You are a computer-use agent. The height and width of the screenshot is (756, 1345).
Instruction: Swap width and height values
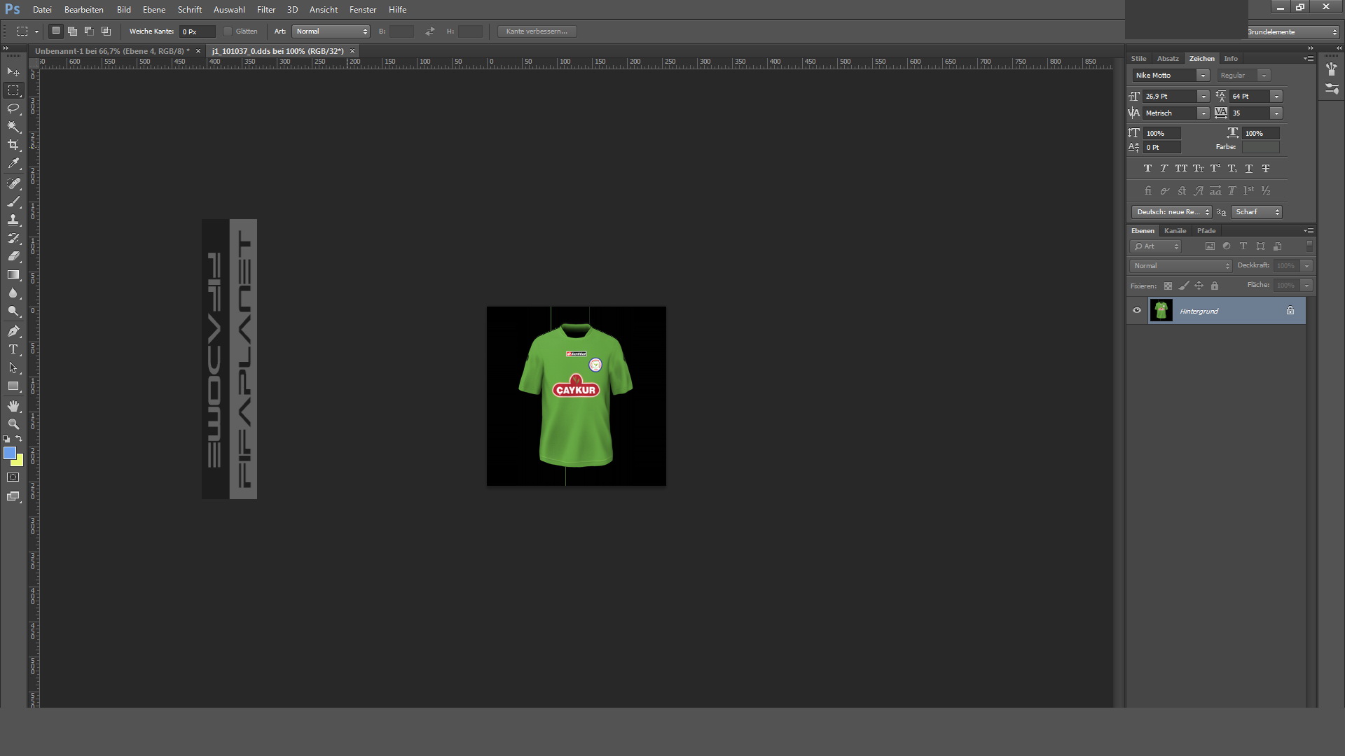click(429, 31)
